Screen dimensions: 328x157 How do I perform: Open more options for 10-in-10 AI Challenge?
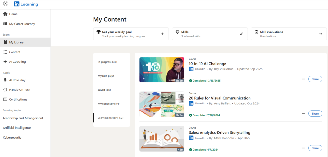304,79
